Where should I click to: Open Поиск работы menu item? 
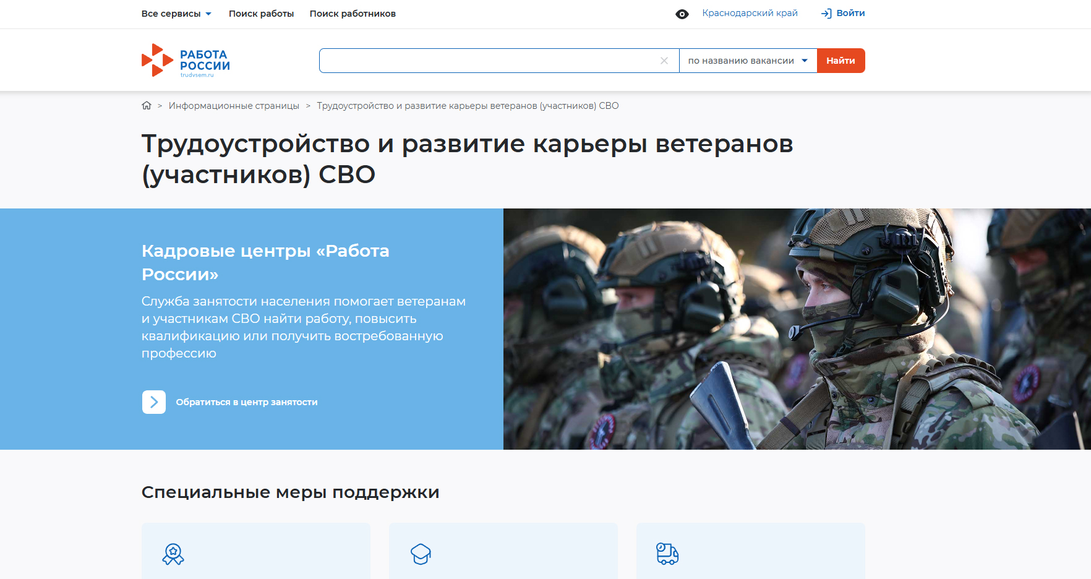click(x=261, y=14)
